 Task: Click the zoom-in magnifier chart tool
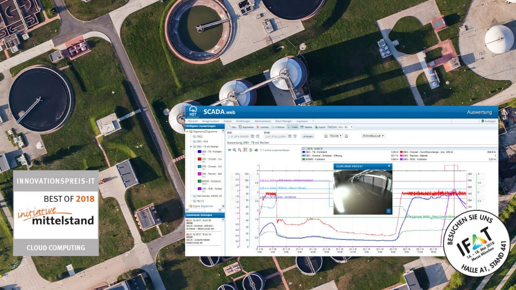234,150
